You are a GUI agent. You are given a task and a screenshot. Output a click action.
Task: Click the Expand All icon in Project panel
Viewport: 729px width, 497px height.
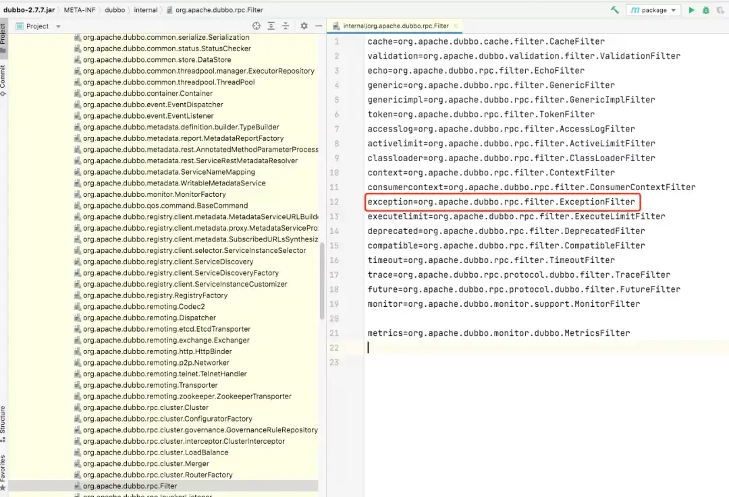(x=271, y=26)
